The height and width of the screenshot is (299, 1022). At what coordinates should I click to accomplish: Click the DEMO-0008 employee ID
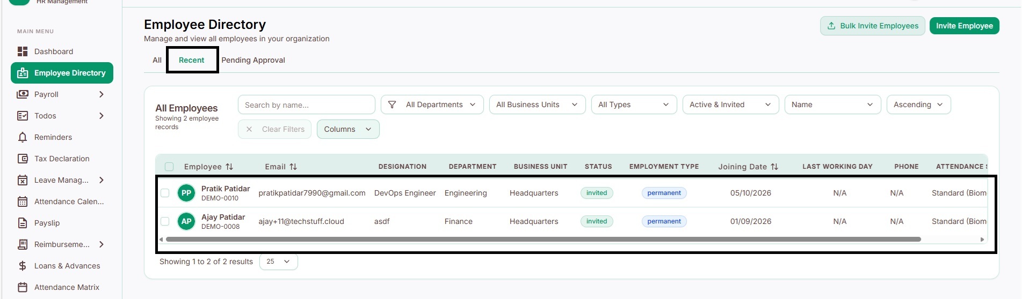pos(221,227)
